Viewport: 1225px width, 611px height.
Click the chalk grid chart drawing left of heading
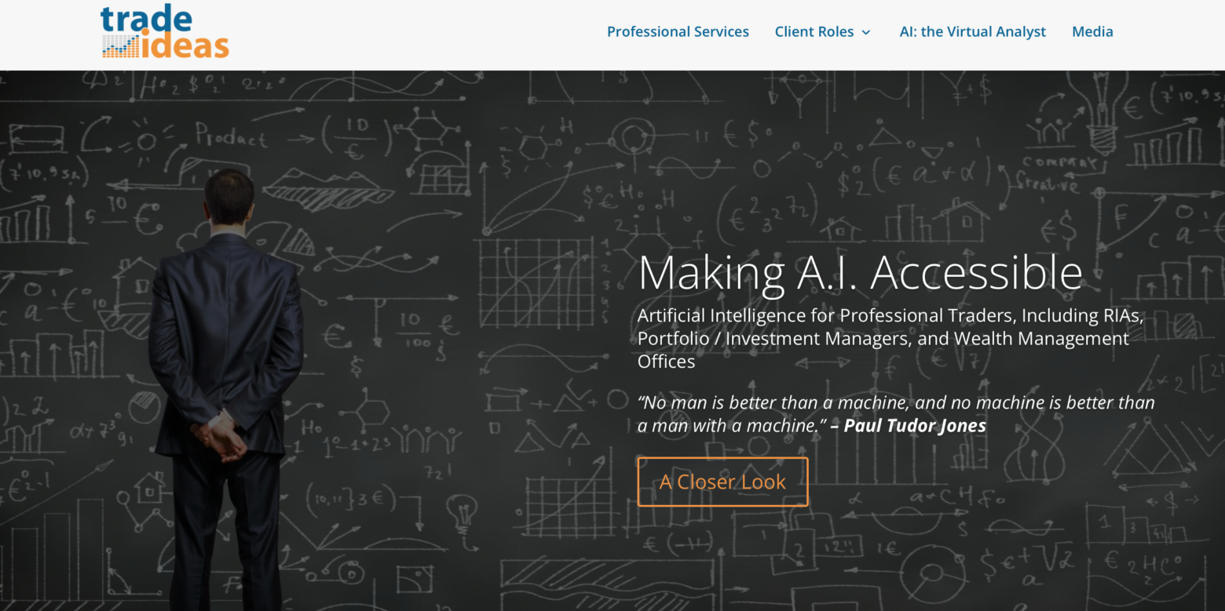click(536, 282)
